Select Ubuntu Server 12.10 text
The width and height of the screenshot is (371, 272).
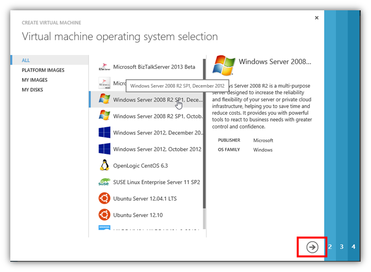pos(138,215)
